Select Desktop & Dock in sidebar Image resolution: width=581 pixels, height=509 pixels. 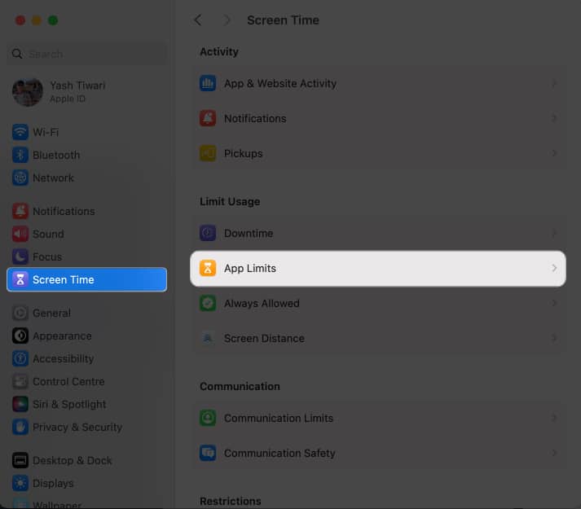pyautogui.click(x=86, y=460)
